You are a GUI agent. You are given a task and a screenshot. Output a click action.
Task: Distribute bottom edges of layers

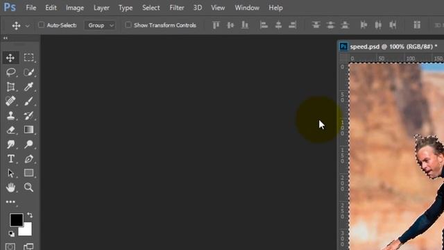pyautogui.click(x=345, y=25)
